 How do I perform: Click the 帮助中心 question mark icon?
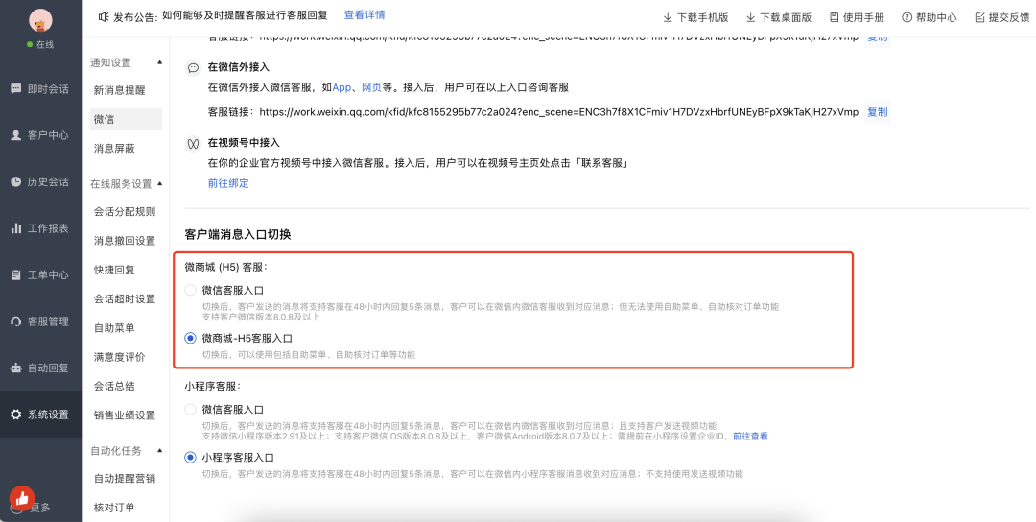click(906, 18)
